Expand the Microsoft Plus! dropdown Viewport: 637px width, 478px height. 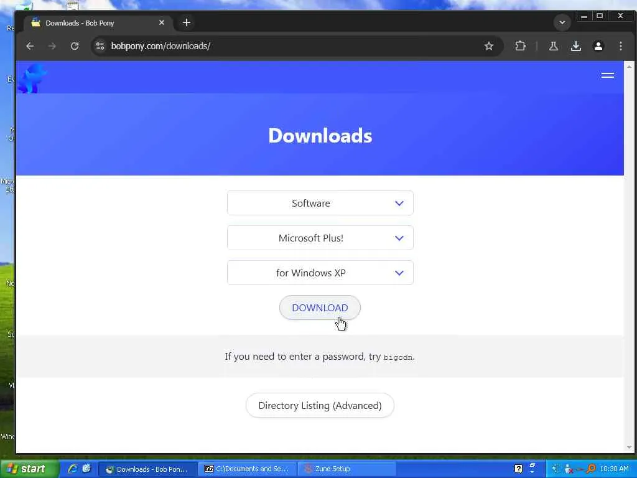(x=320, y=238)
